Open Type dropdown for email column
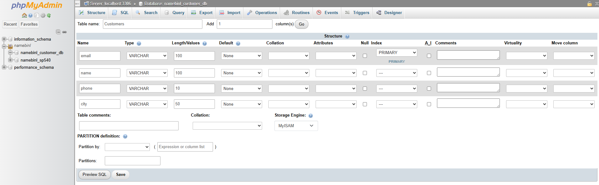The width and height of the screenshot is (599, 185). click(147, 56)
